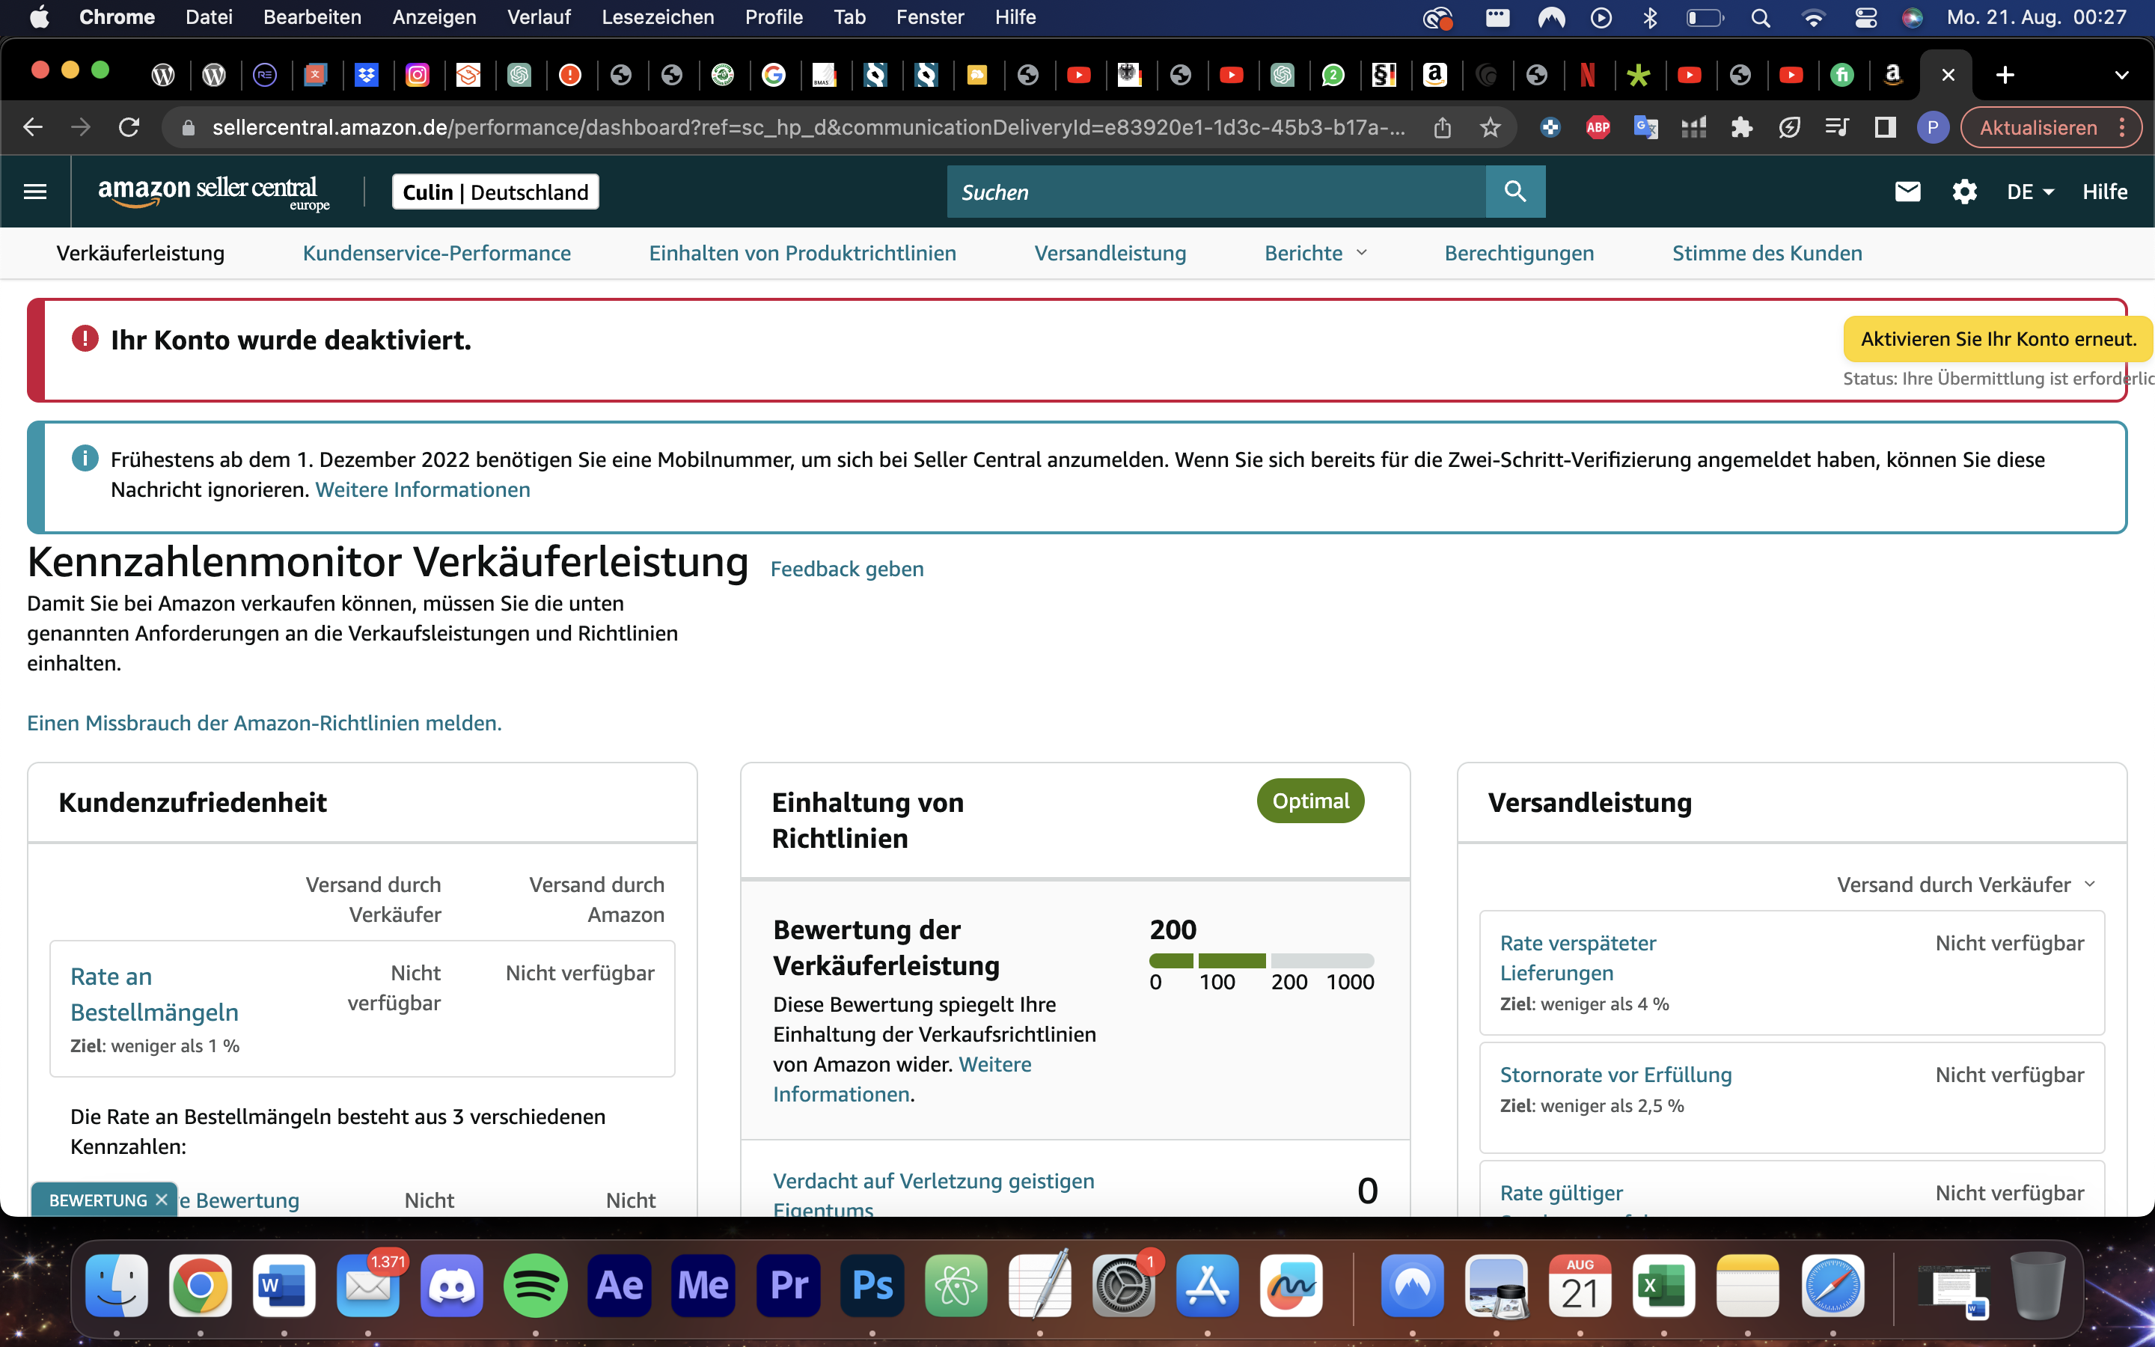Expand the Berichte dropdown menu
This screenshot has width=2155, height=1347.
[1315, 253]
